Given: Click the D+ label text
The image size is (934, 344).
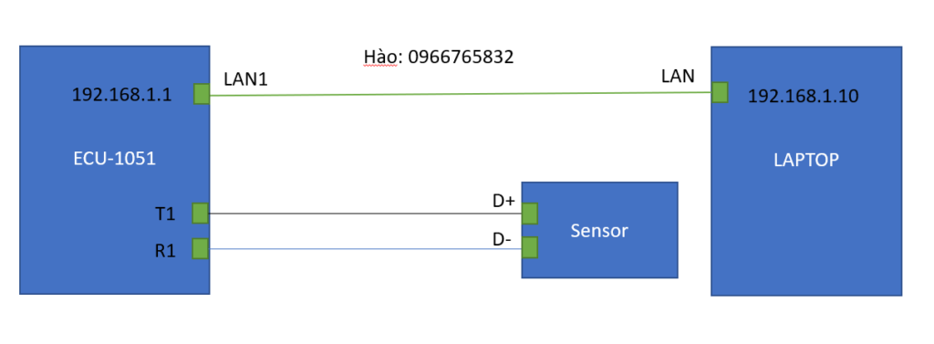Looking at the screenshot, I should point(503,202).
